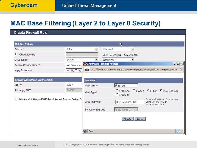The height and width of the screenshot is (148, 197).
Task: Click the Unified Threat Management banner text
Action: coord(89,5)
